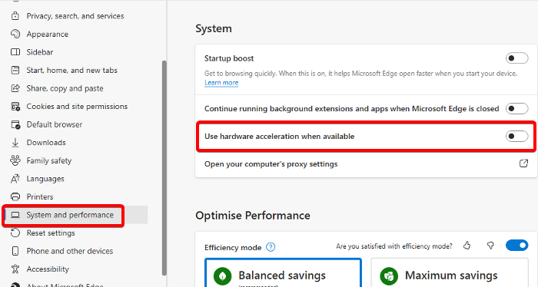Open Languages settings

(x=45, y=179)
